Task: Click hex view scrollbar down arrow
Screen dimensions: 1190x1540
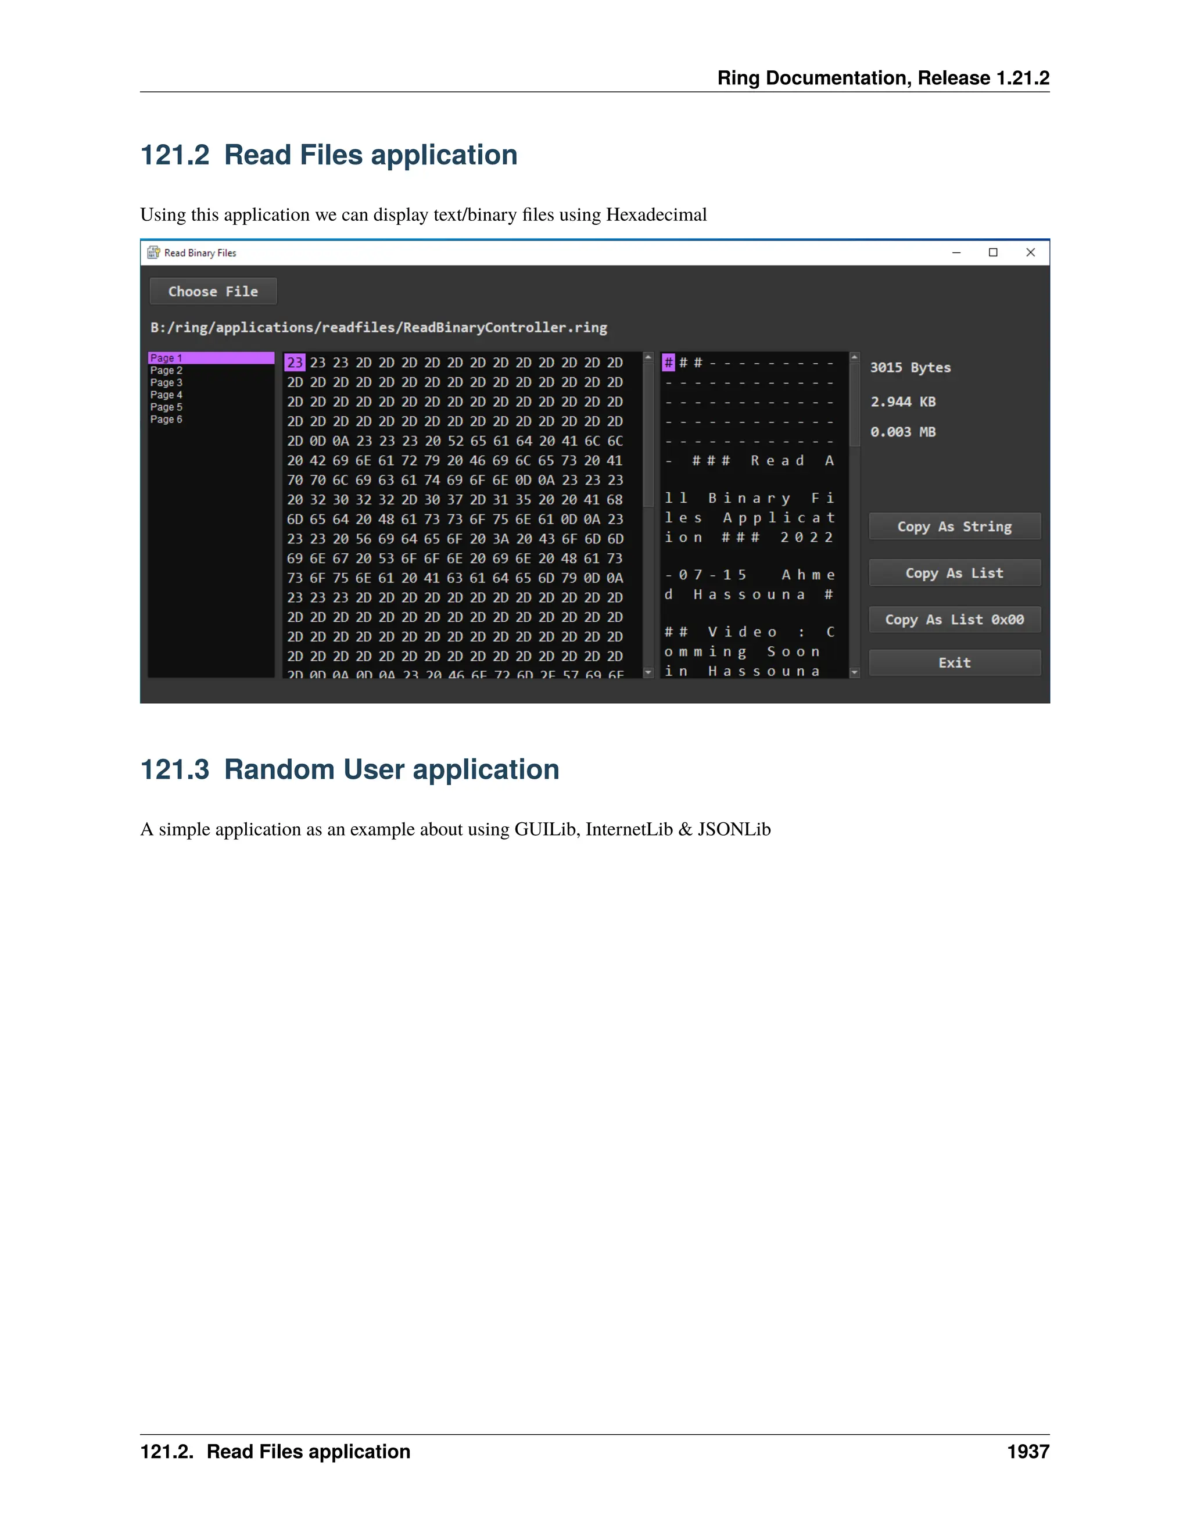Action: [x=648, y=673]
